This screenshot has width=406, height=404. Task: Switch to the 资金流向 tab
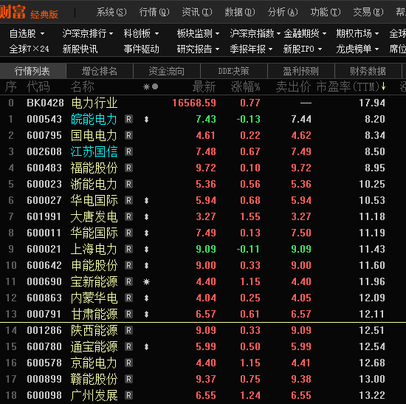click(x=167, y=71)
